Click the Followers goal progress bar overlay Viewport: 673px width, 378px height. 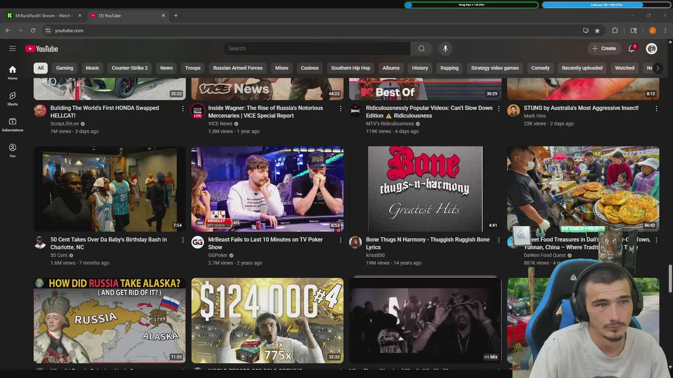(x=606, y=5)
